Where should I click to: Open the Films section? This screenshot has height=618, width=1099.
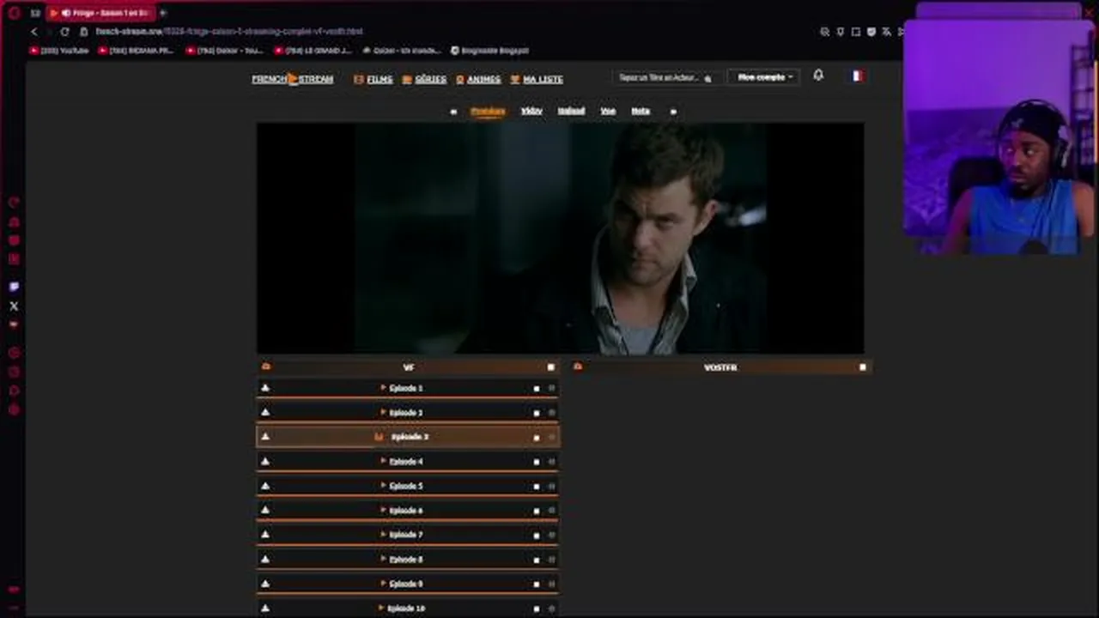(x=373, y=79)
